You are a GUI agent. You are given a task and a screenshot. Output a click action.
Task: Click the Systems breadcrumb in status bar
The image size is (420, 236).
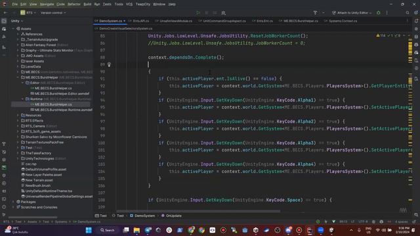(61, 222)
